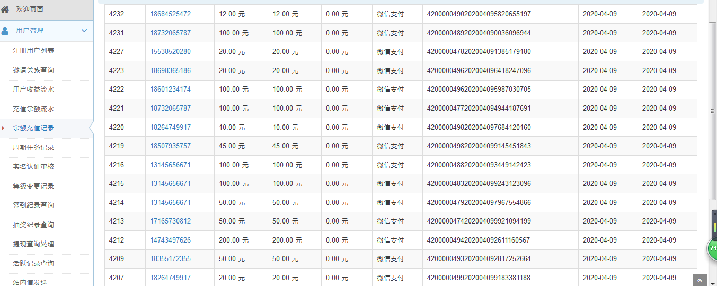This screenshot has width=717, height=286.
Task: Click order number 4200000490202004095820655197
Action: (479, 14)
